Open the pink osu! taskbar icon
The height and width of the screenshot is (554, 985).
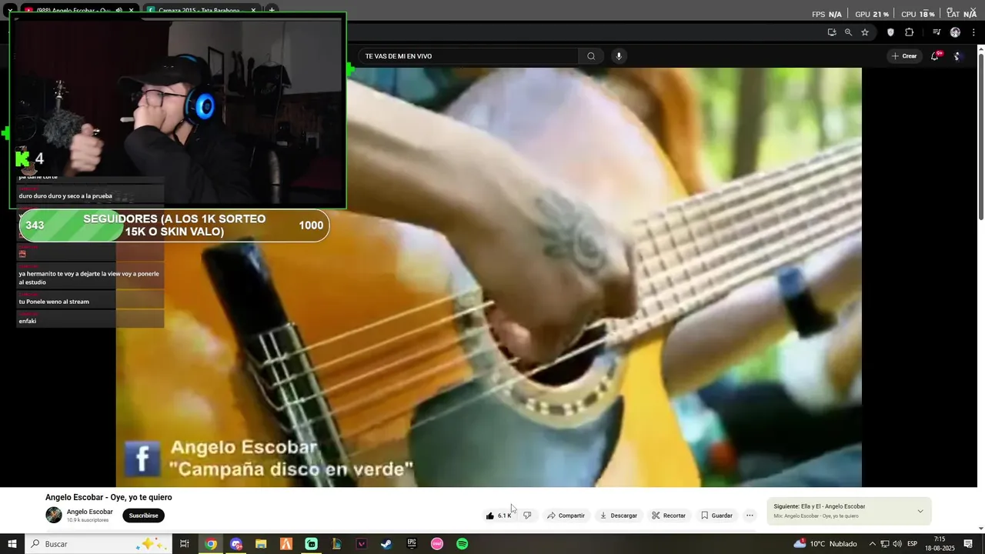[437, 544]
